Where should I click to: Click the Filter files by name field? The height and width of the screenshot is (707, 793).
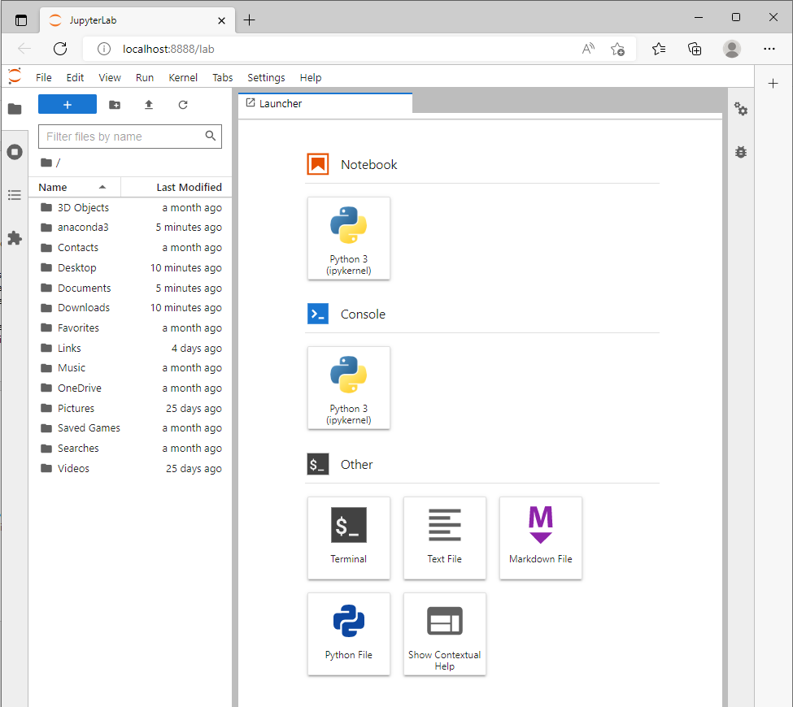[x=130, y=137]
